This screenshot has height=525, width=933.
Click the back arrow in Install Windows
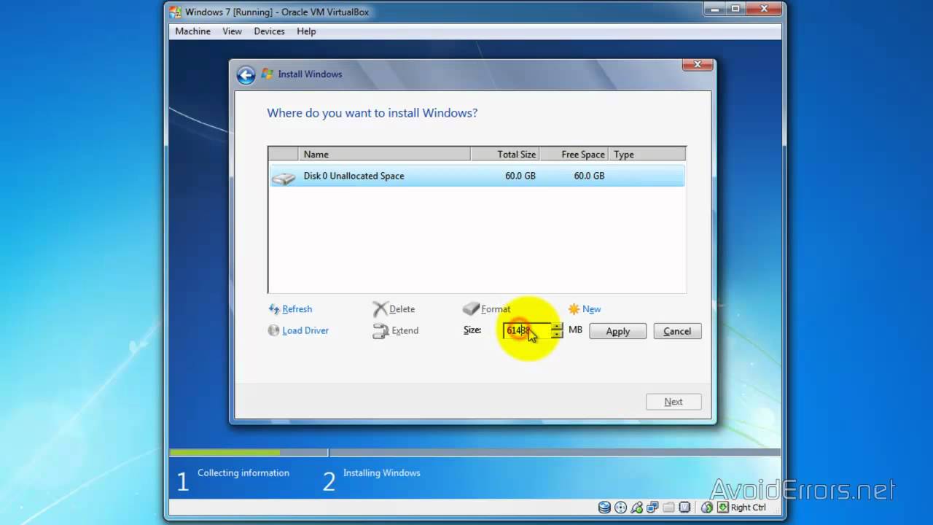pos(246,74)
